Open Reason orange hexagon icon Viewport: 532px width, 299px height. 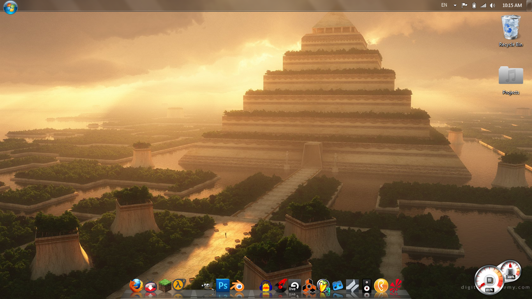[x=309, y=286]
